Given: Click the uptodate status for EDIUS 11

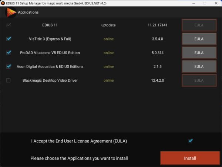Looking at the screenshot, I should (x=108, y=25).
